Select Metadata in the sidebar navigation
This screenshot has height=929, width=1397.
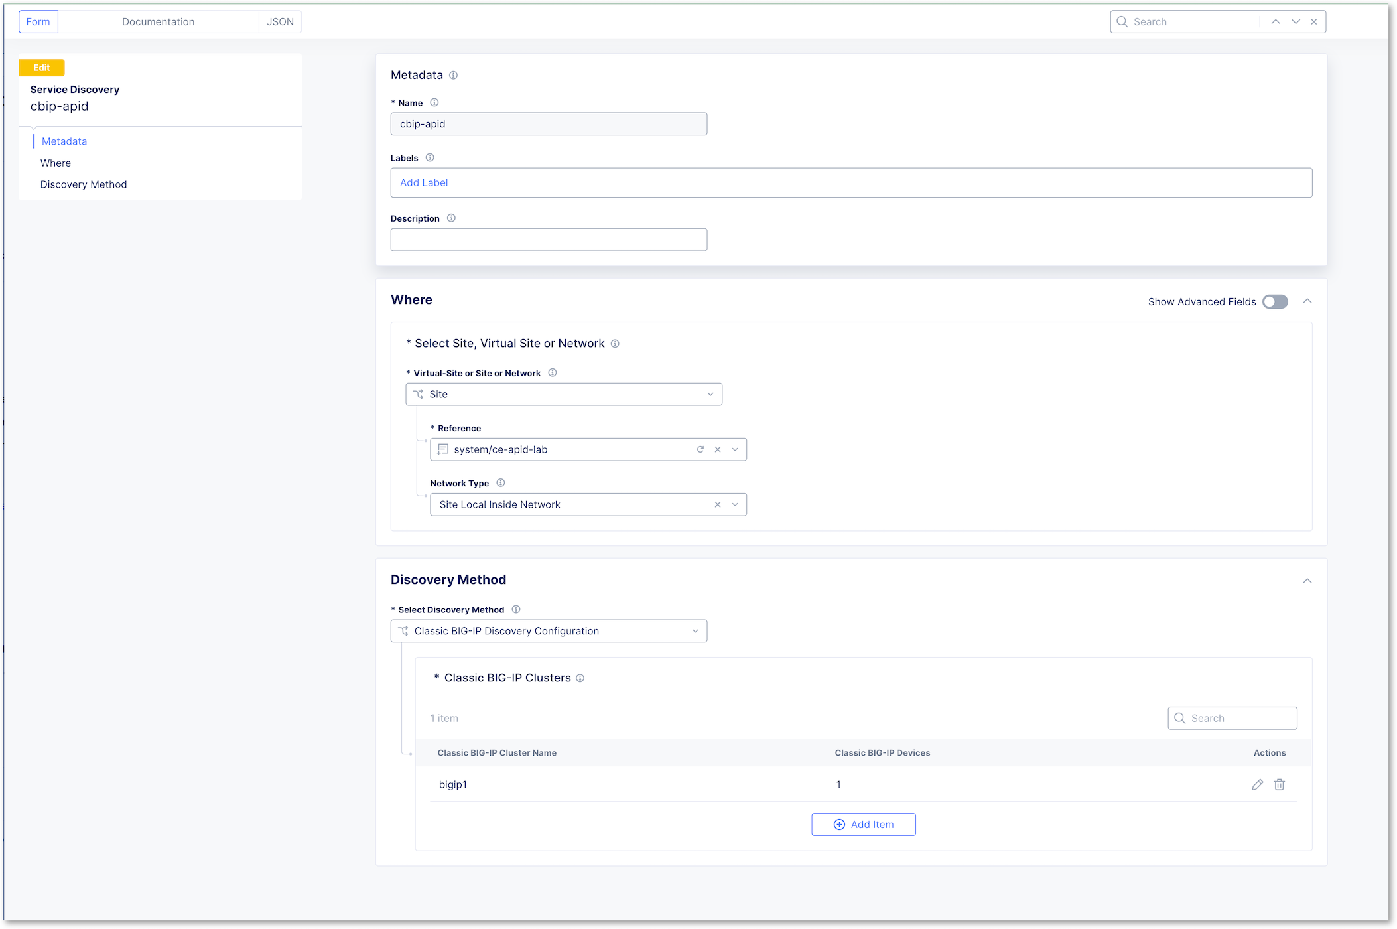pyautogui.click(x=64, y=141)
